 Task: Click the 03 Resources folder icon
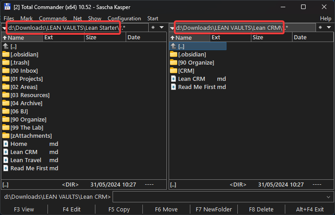pyautogui.click(x=6, y=95)
